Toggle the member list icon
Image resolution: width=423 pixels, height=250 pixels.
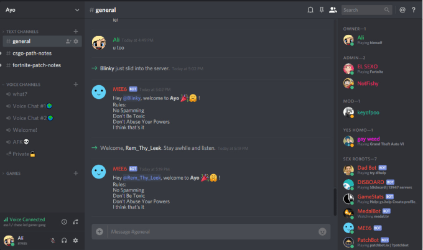pos(333,10)
